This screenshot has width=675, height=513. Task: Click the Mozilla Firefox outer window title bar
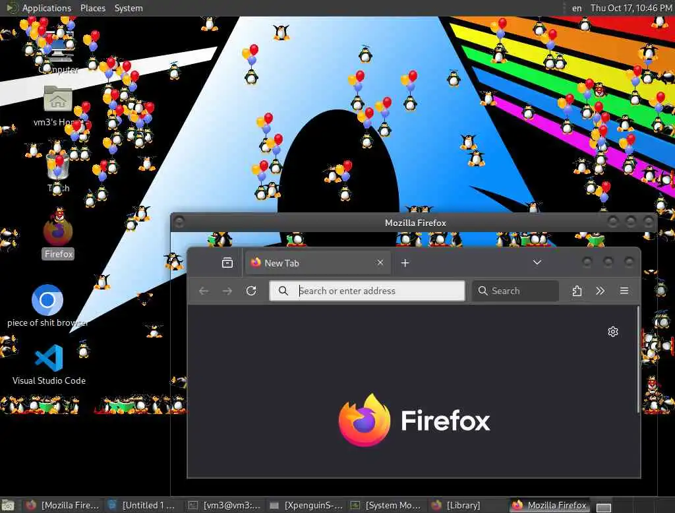[x=415, y=223]
